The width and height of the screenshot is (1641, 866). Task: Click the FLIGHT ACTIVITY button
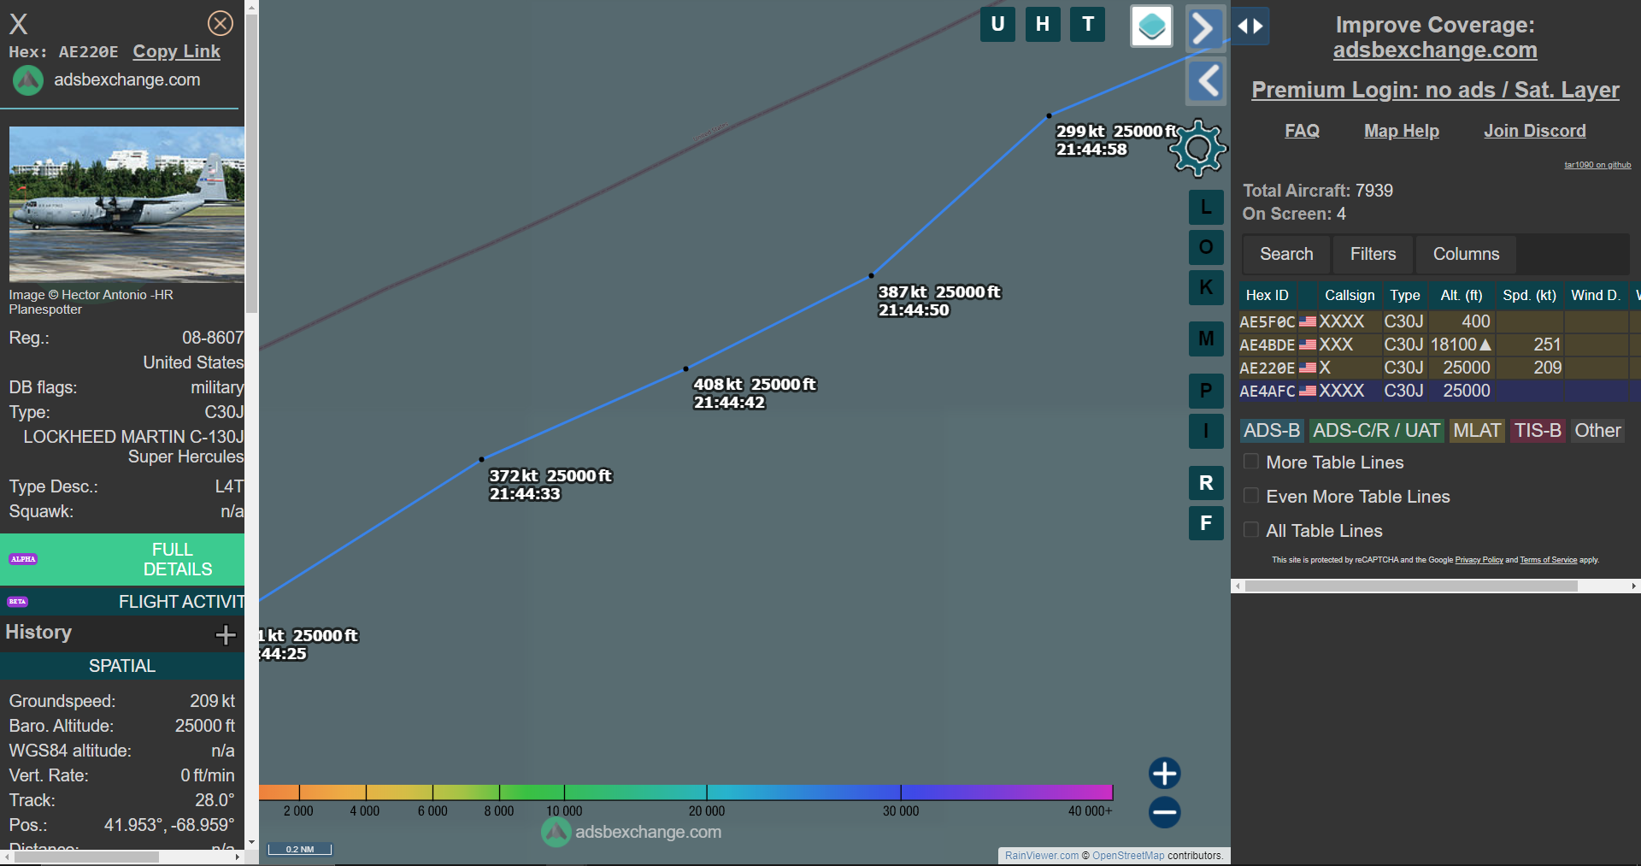coord(122,602)
